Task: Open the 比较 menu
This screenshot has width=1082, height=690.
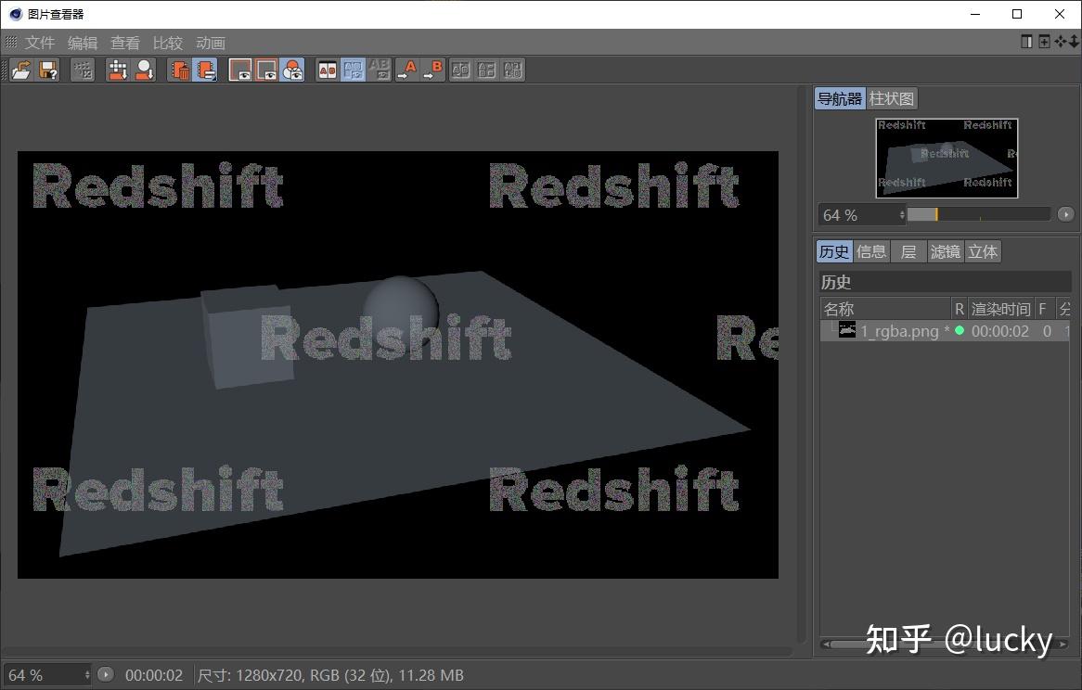Action: pyautogui.click(x=168, y=43)
